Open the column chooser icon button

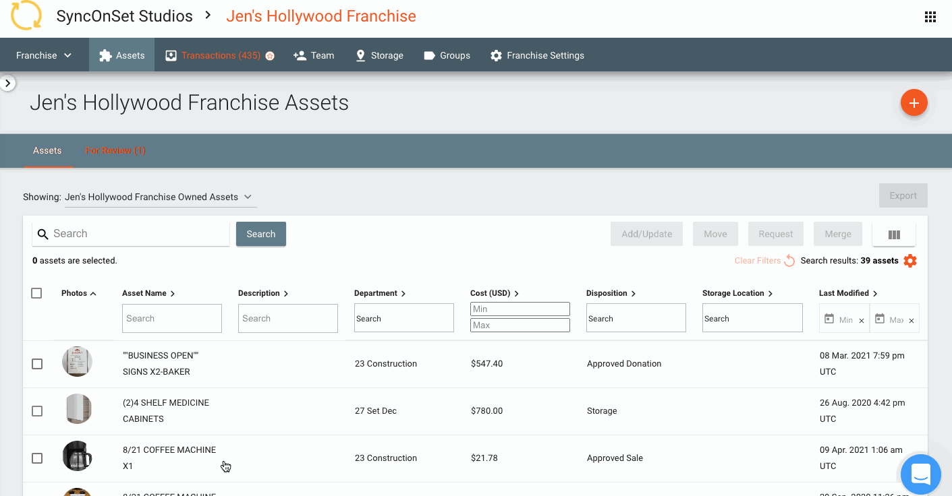(894, 235)
